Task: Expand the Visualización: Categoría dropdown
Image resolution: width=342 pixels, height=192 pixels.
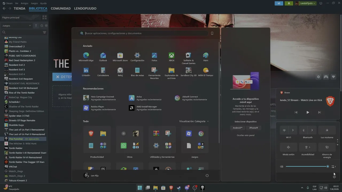Action: [194, 121]
